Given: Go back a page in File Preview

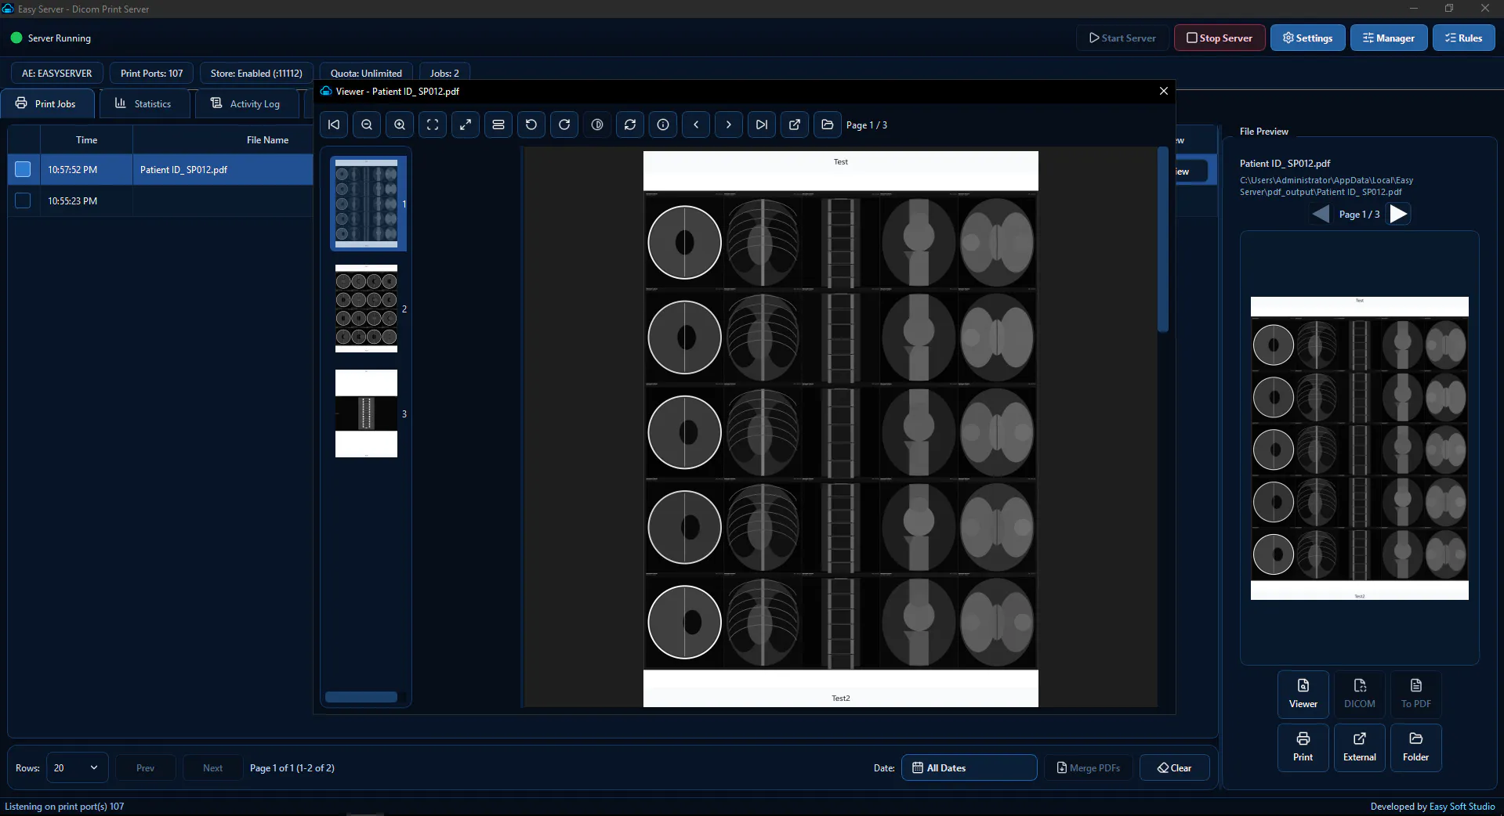Looking at the screenshot, I should tap(1321, 214).
